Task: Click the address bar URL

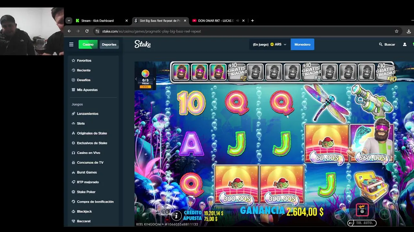Action: [x=152, y=31]
